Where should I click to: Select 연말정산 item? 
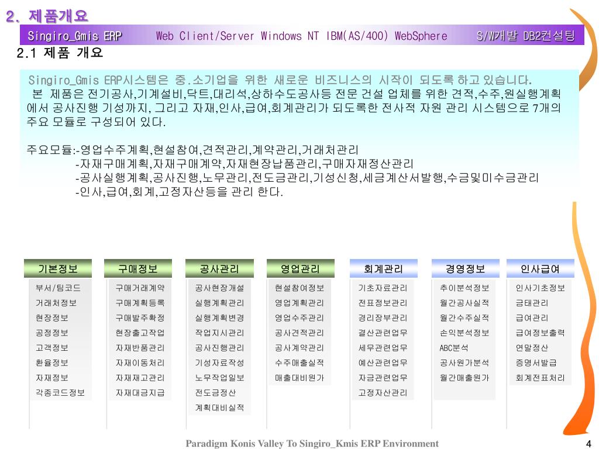coord(532,348)
